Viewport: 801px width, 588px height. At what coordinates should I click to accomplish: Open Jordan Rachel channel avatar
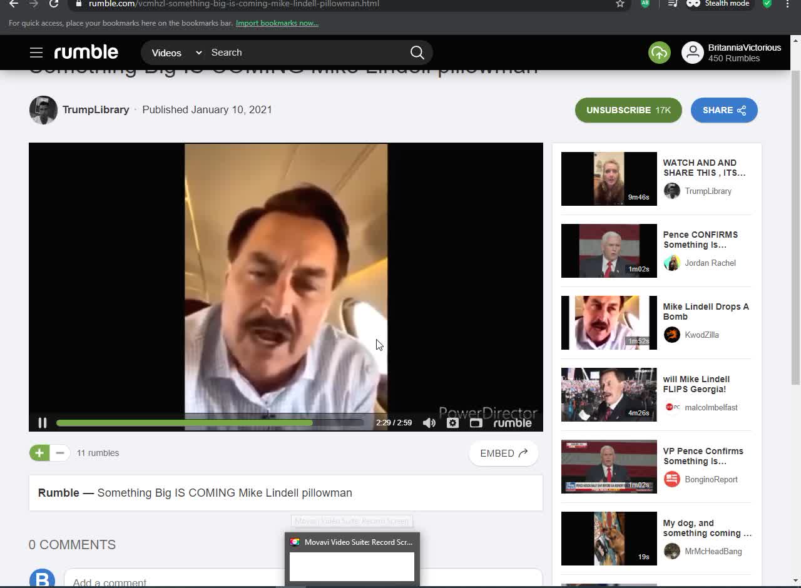(671, 263)
